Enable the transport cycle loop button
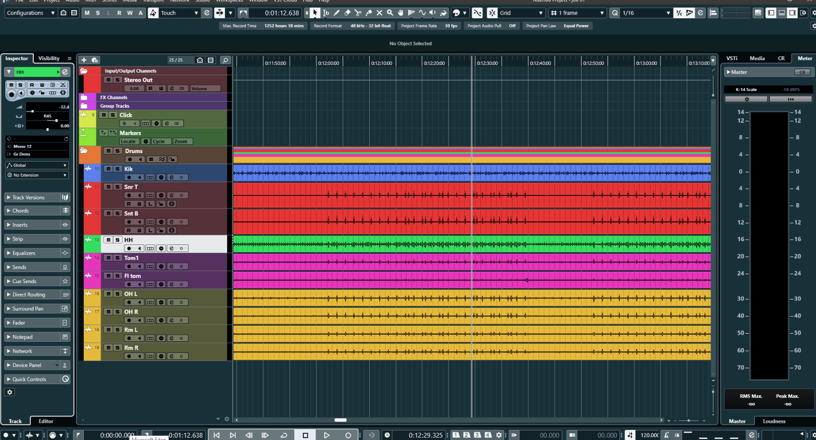Screen dimensions: 816x440 [284, 435]
